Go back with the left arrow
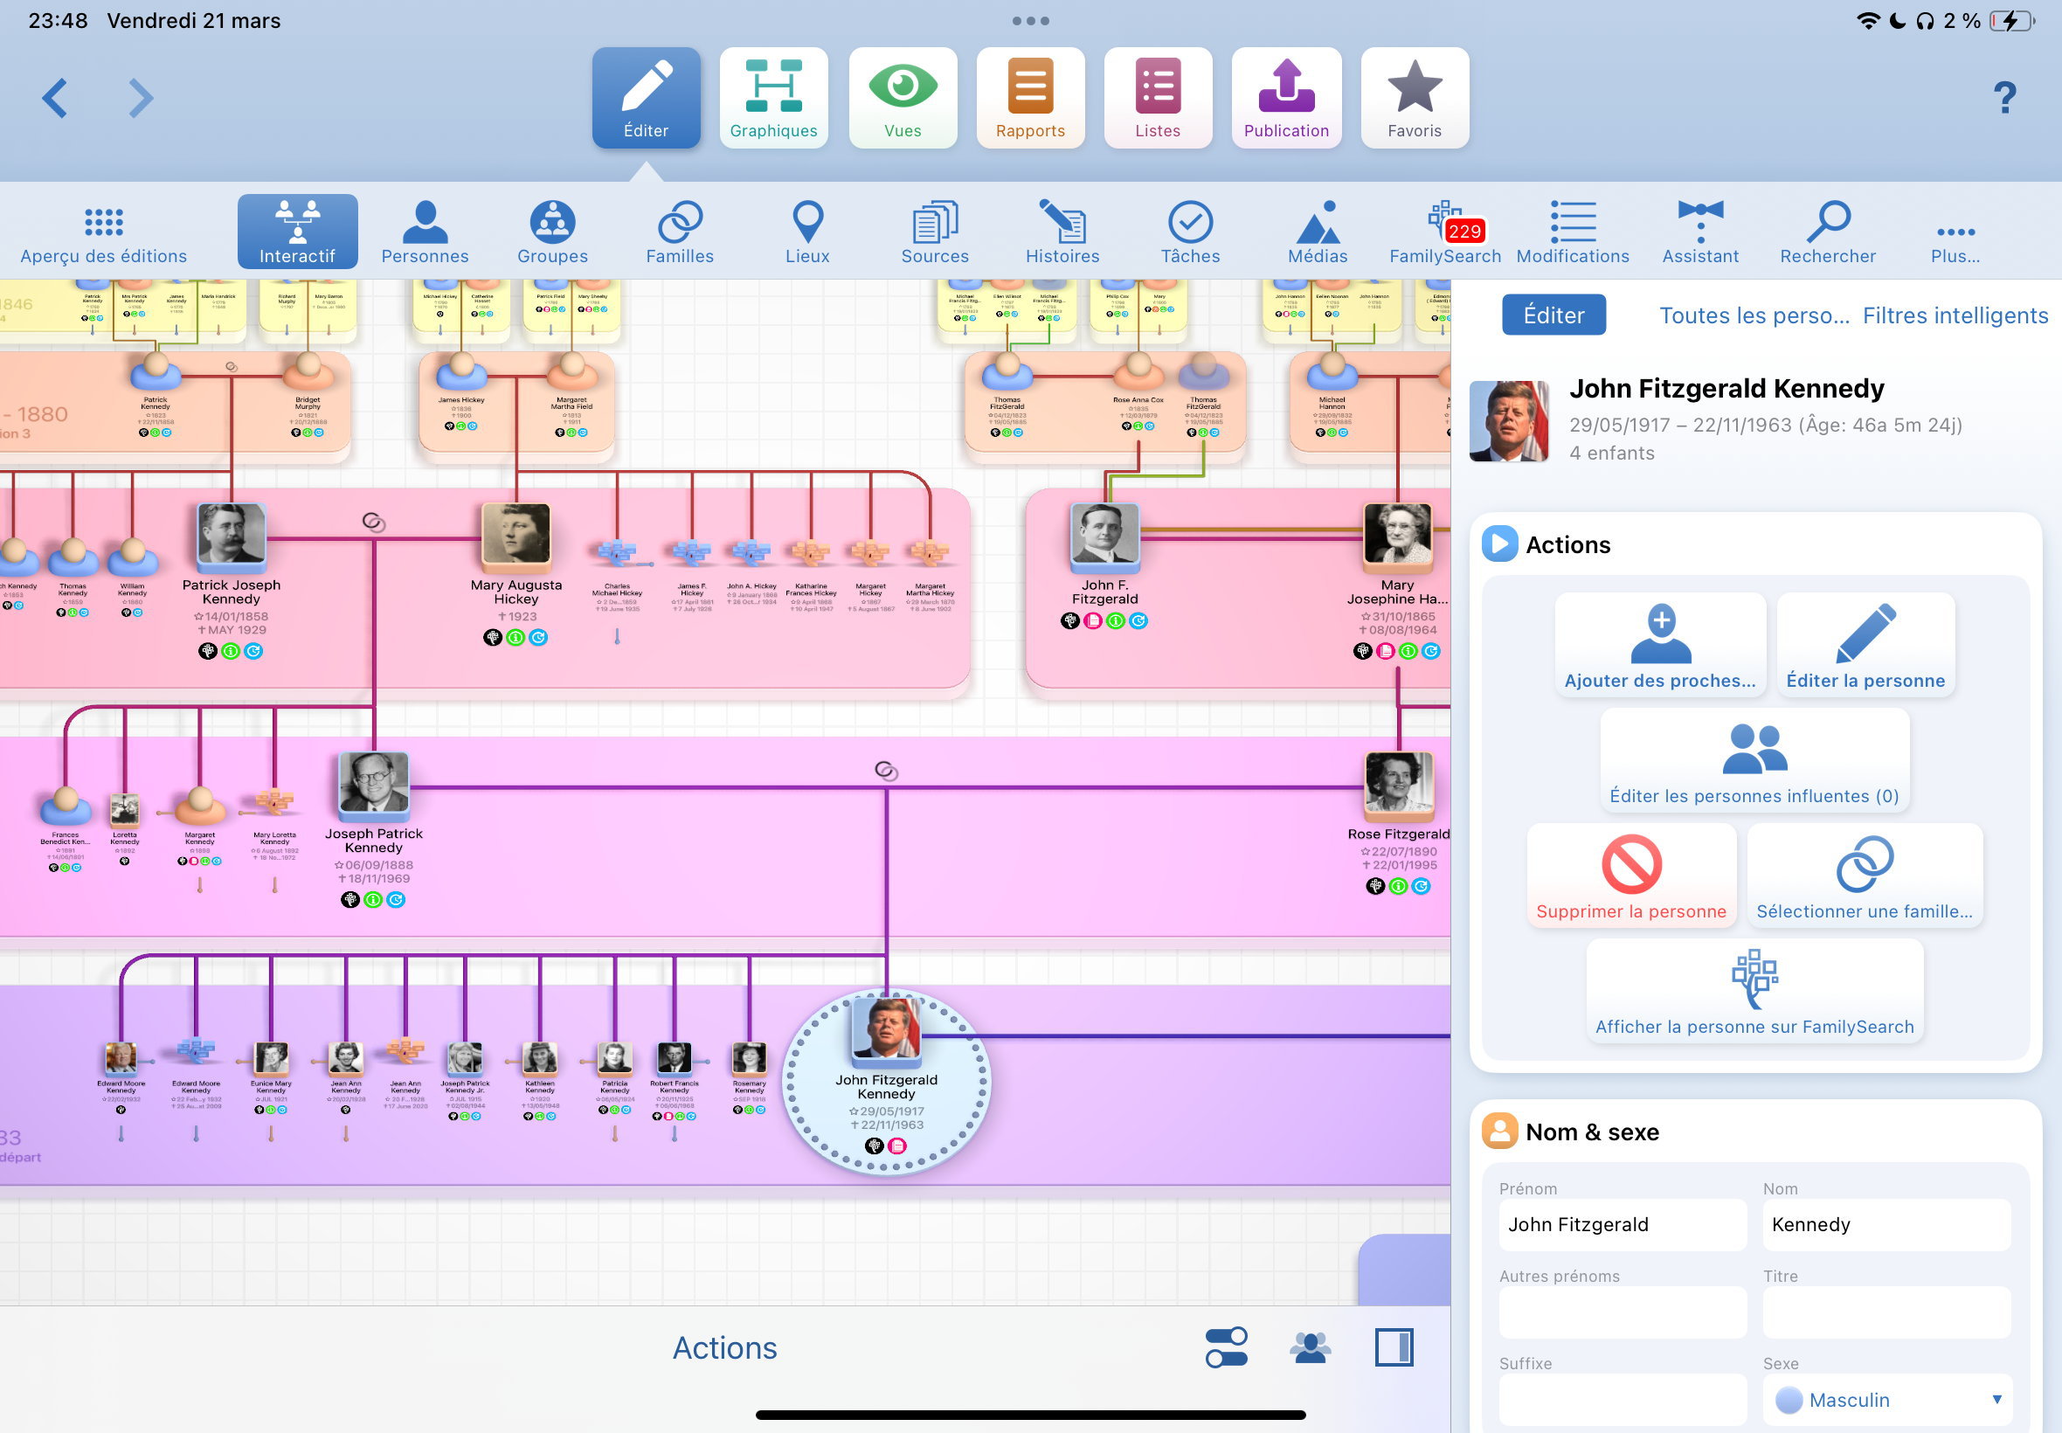The image size is (2062, 1433). tap(55, 98)
